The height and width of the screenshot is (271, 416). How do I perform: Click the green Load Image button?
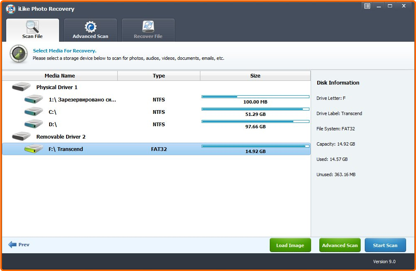click(x=290, y=245)
